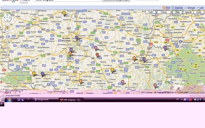
Task: Click the purple marker at Liège
Action: [x=144, y=60]
